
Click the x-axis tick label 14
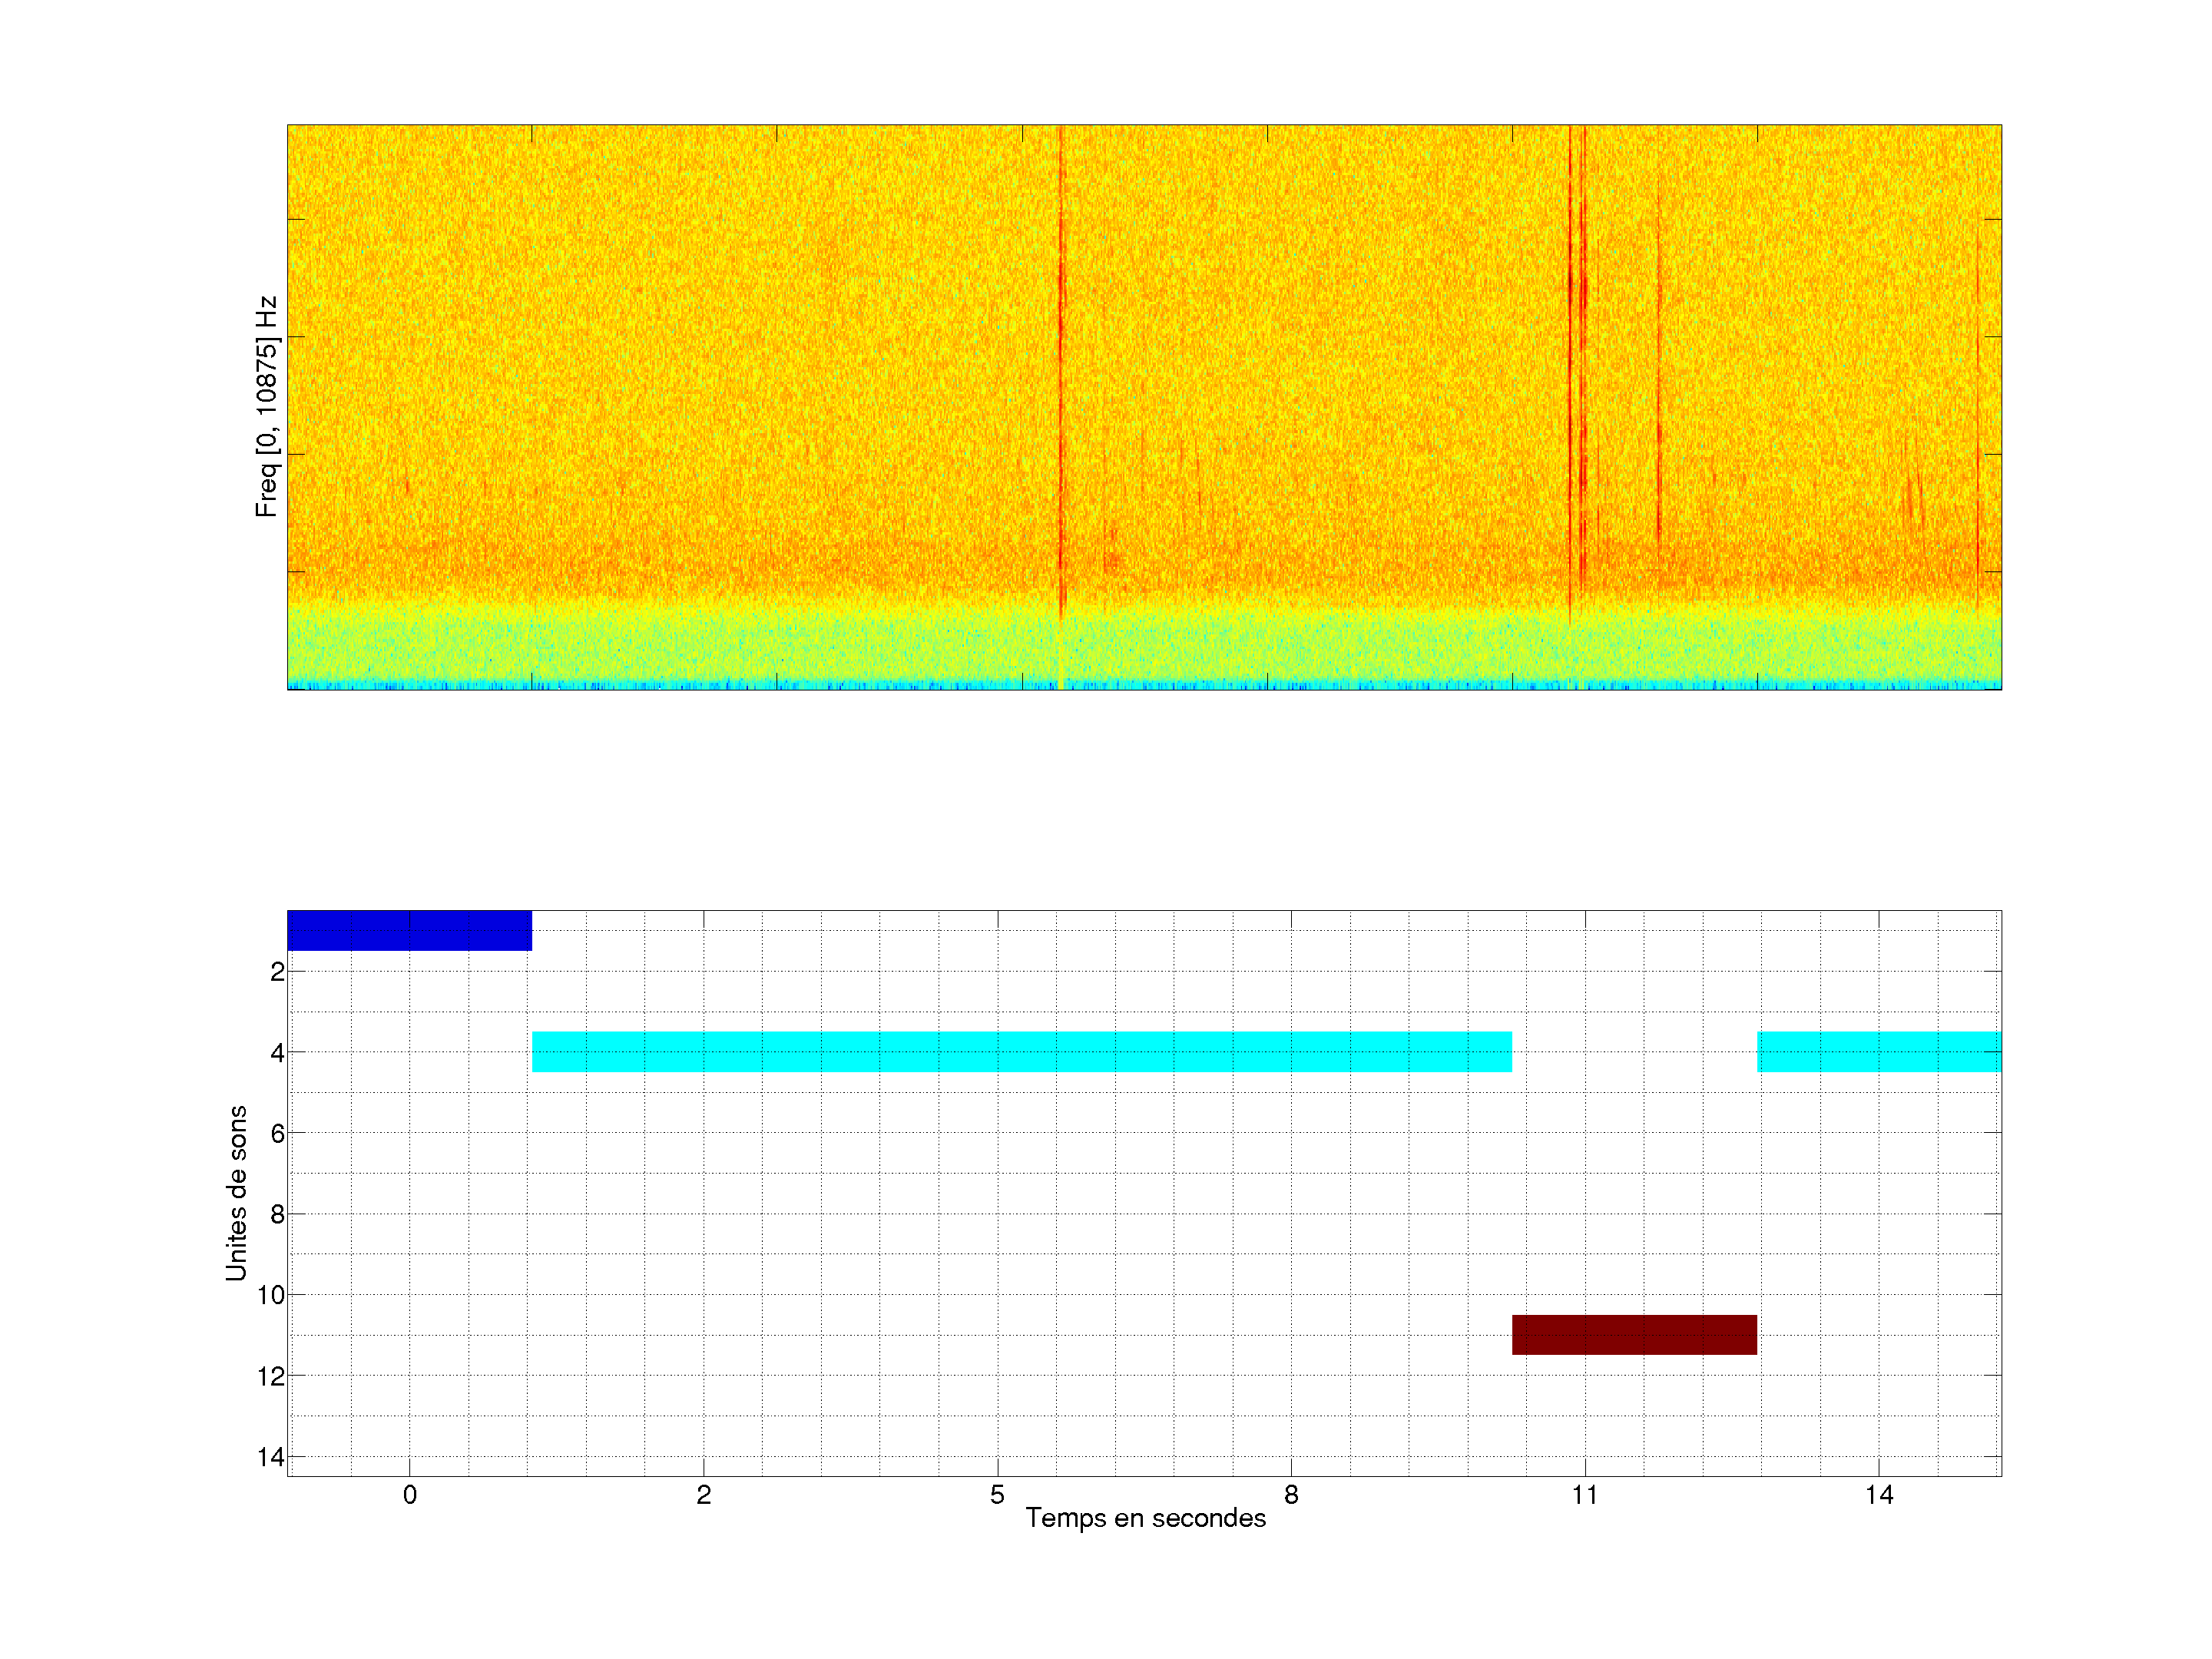pos(1879,1495)
